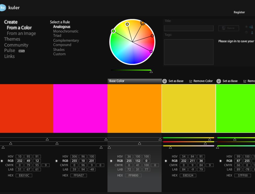Select the red marker on the color wheel
The image size is (255, 194).
[x=152, y=36]
